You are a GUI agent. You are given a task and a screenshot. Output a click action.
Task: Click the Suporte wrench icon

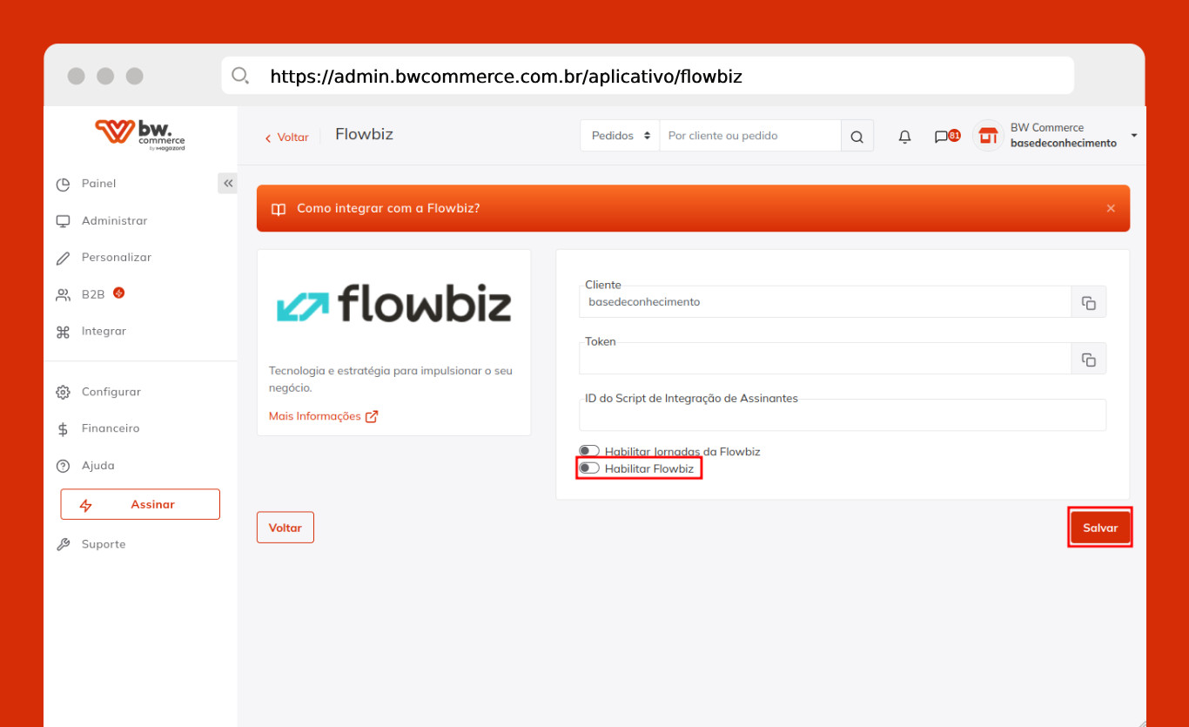coord(63,544)
